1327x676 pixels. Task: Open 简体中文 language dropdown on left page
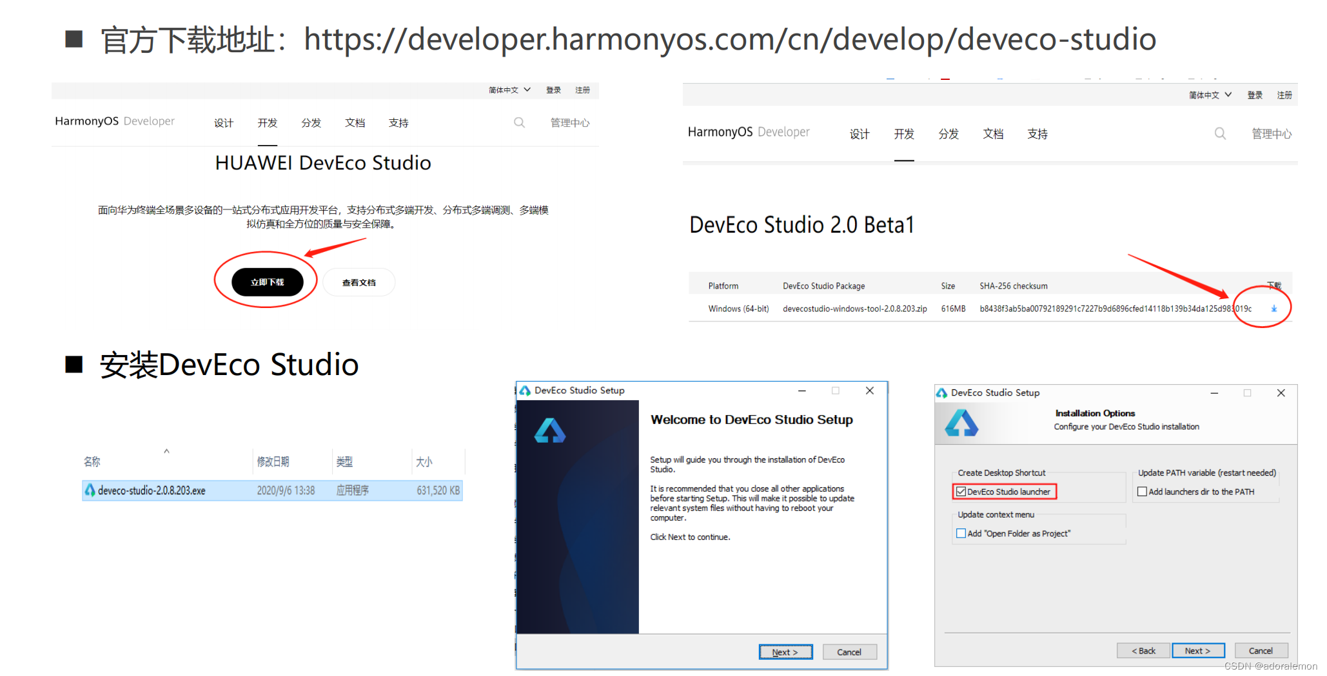pos(509,90)
